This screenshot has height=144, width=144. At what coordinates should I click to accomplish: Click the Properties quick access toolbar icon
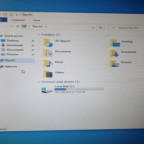[5, 14]
